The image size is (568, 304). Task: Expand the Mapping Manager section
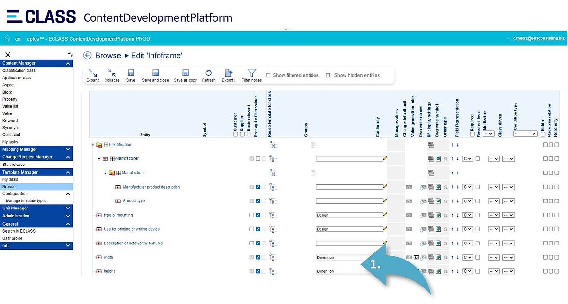coord(68,149)
